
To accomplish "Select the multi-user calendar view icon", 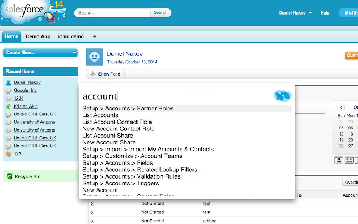I will [349, 160].
